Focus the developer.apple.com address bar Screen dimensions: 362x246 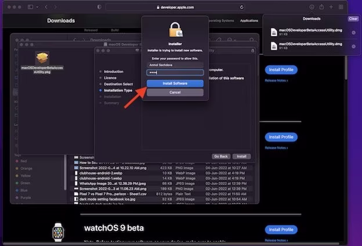coord(175,7)
